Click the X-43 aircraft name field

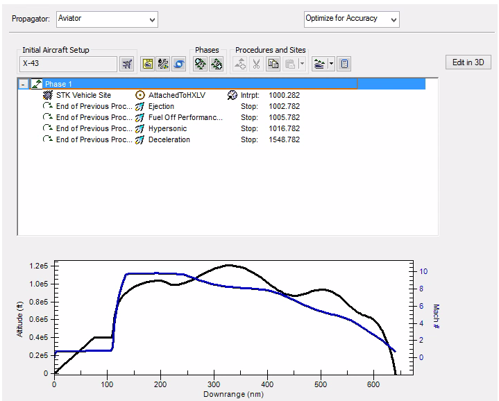point(68,64)
